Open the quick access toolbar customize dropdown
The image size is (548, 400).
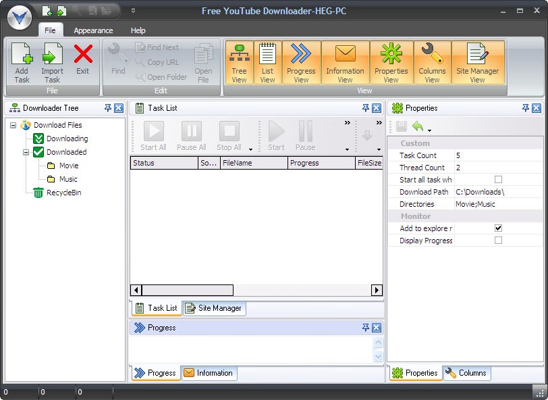133,11
